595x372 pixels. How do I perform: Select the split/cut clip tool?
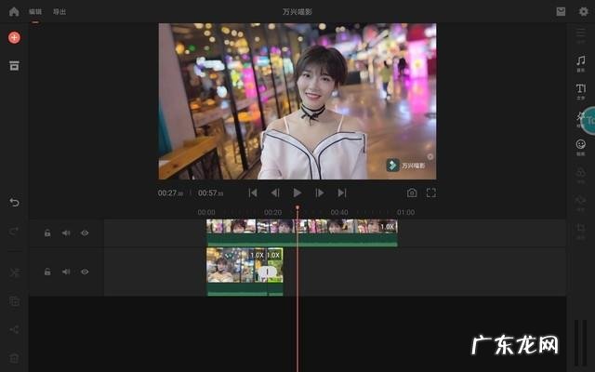pyautogui.click(x=15, y=272)
